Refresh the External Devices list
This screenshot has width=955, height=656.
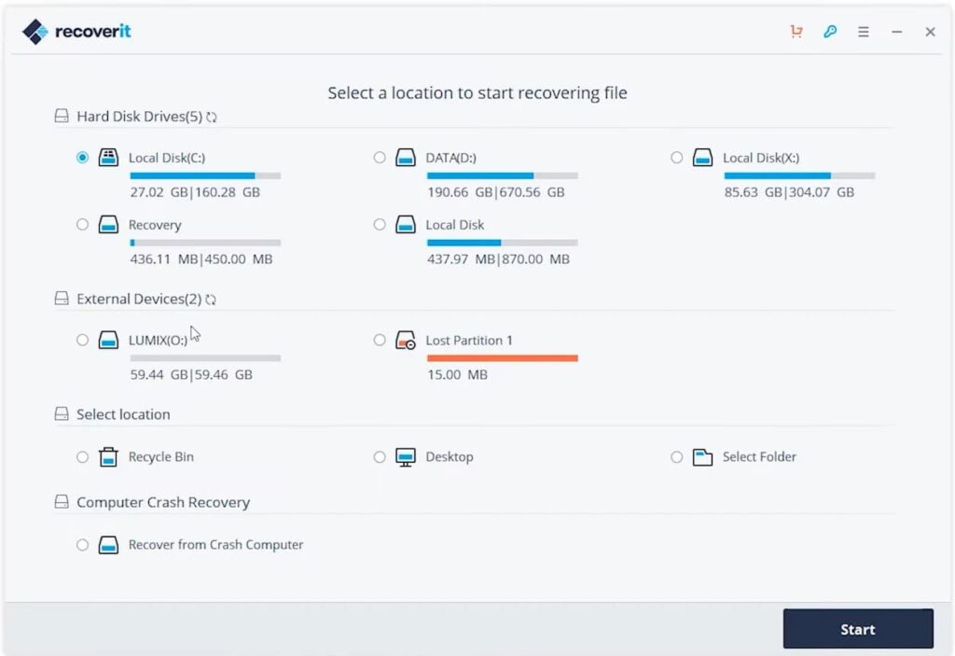(210, 300)
